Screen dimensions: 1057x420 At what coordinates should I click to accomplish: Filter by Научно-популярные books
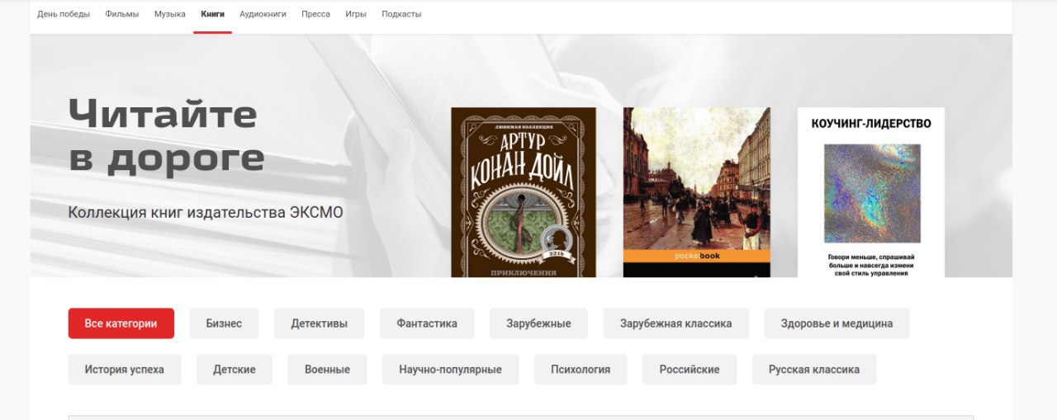point(450,370)
